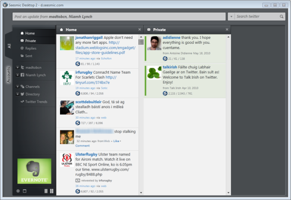Open irfurugby's profile link
291x200 pixels.
click(84, 72)
